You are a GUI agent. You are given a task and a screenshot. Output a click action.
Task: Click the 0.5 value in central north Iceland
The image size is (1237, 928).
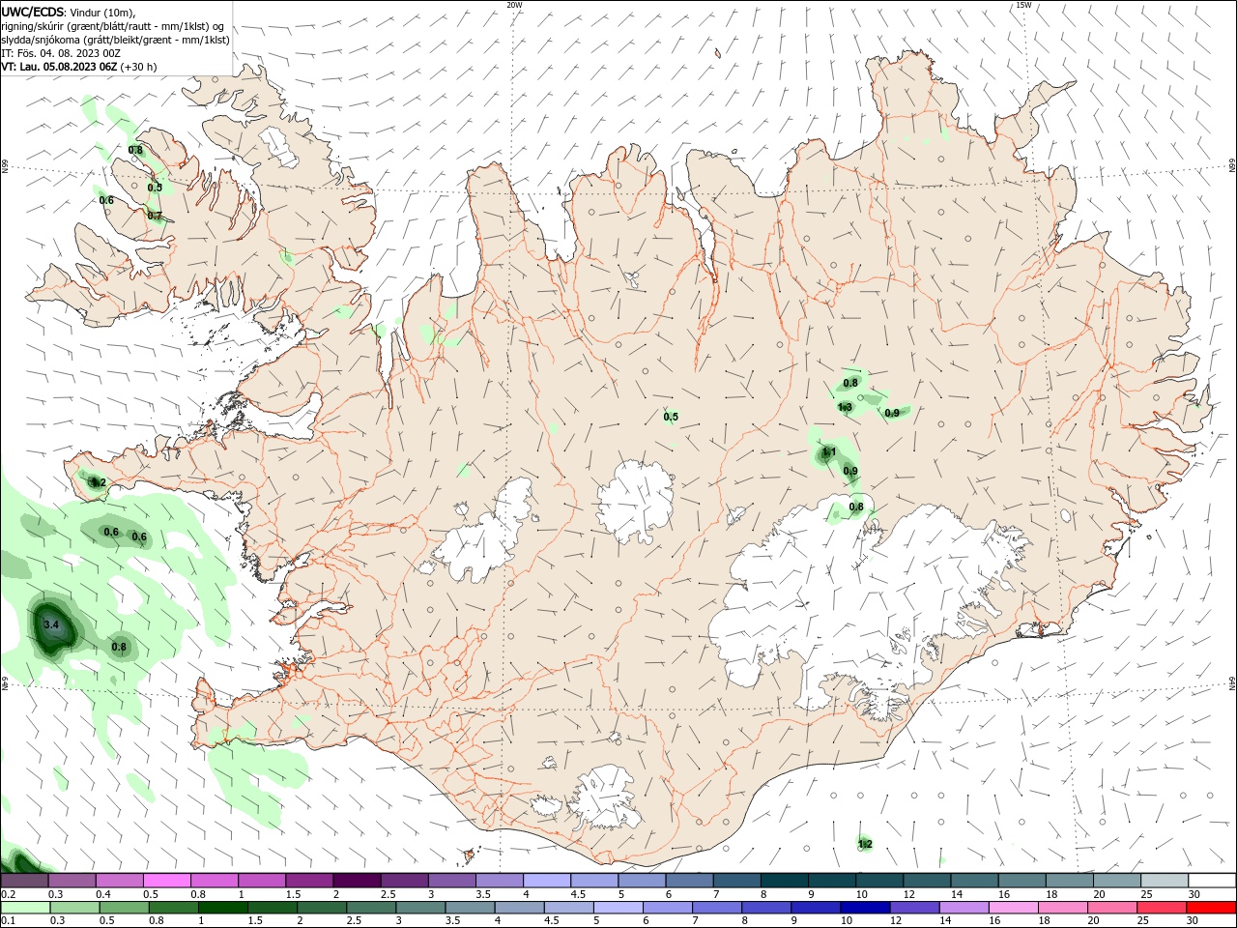(671, 417)
